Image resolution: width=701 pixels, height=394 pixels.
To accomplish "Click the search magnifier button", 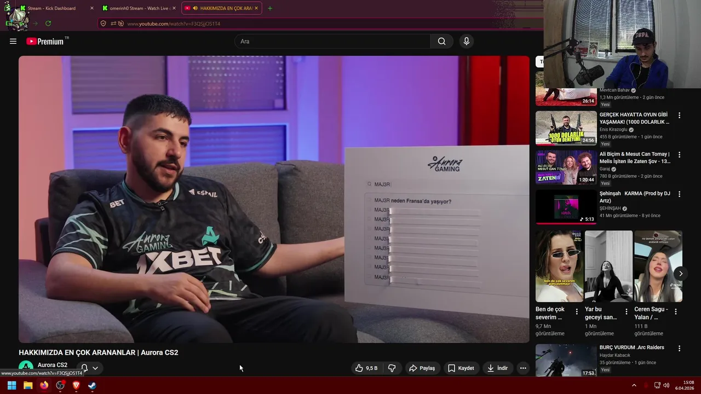I will click(x=441, y=41).
